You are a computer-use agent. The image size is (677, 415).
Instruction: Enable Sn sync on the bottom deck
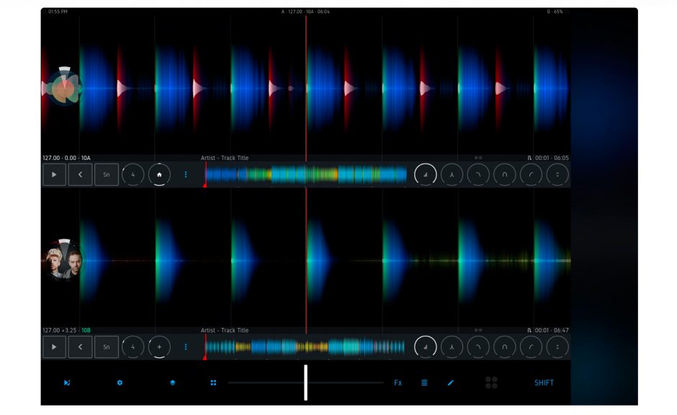[x=106, y=347]
